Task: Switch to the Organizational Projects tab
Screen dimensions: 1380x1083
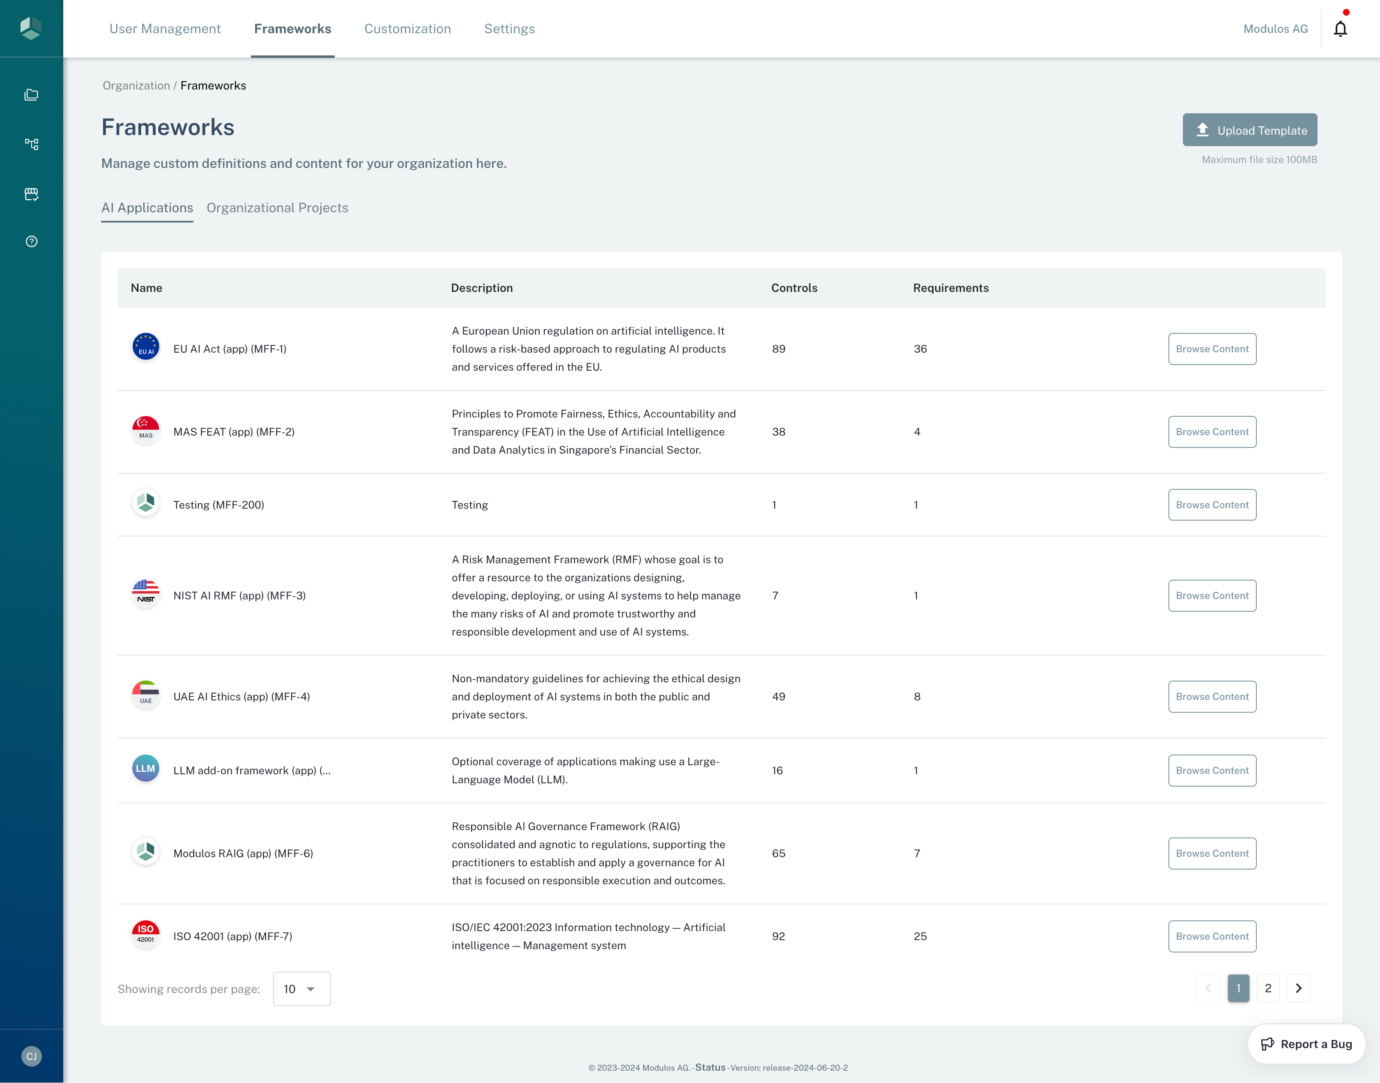Action: 277,208
